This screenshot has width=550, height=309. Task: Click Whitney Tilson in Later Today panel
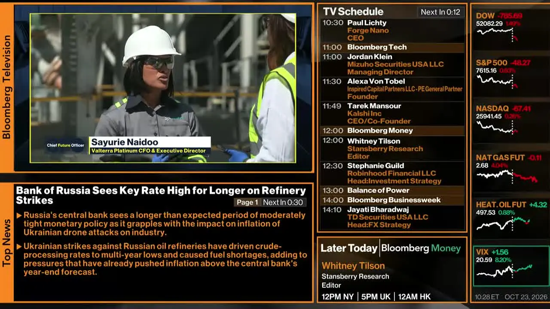353,266
